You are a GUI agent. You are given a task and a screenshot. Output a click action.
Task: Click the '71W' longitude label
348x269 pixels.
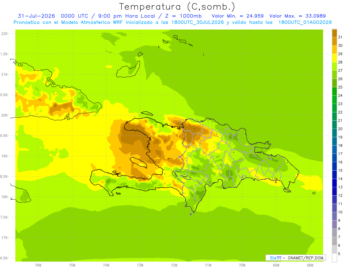coord(208,265)
